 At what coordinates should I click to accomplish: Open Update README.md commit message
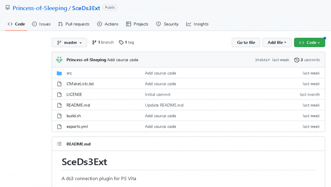164,105
